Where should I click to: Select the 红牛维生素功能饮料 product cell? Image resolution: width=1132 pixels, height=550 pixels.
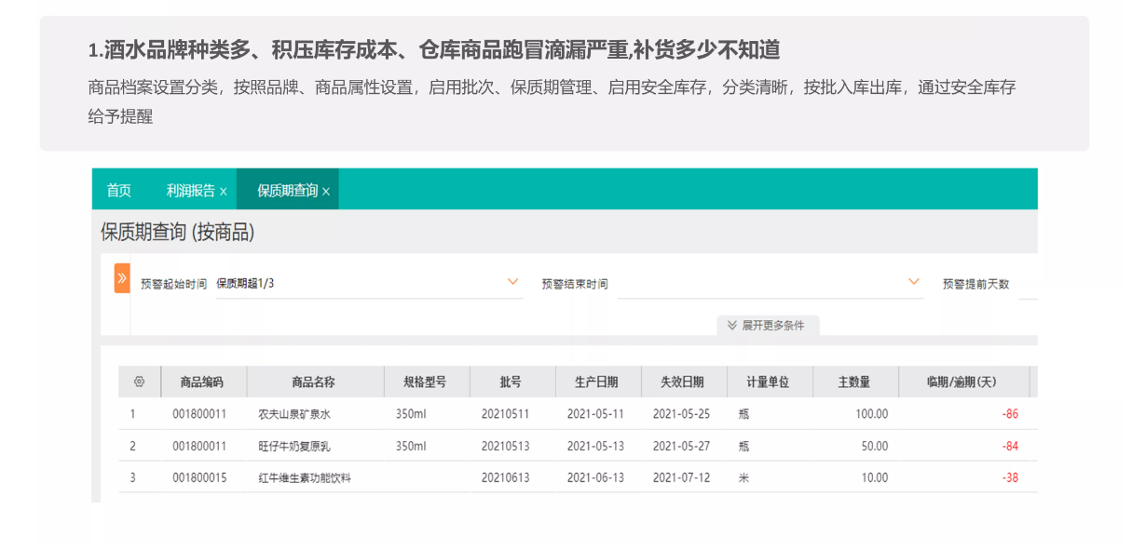pyautogui.click(x=306, y=477)
